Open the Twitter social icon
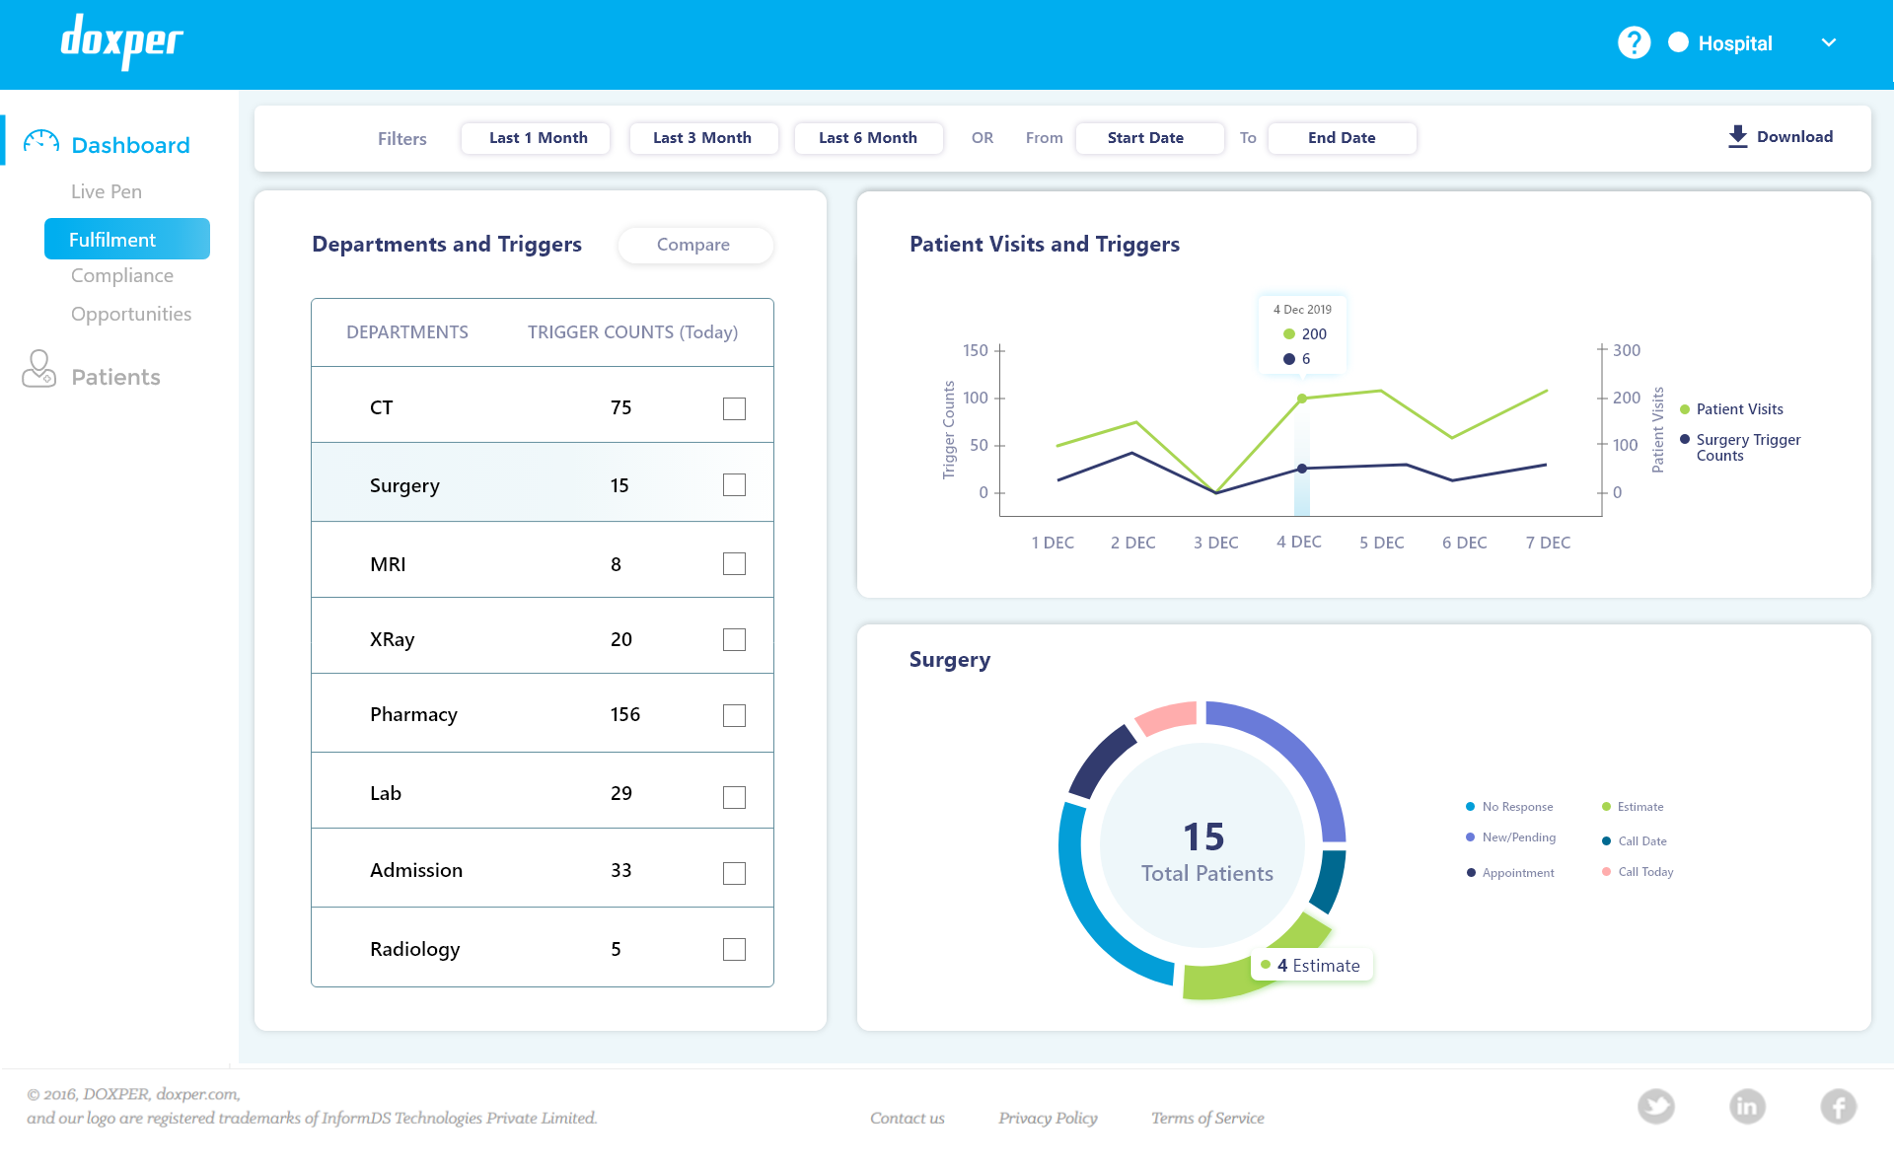Screen dimensions: 1894x1164 coord(1656,1106)
